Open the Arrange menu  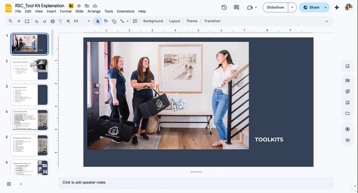click(x=94, y=11)
